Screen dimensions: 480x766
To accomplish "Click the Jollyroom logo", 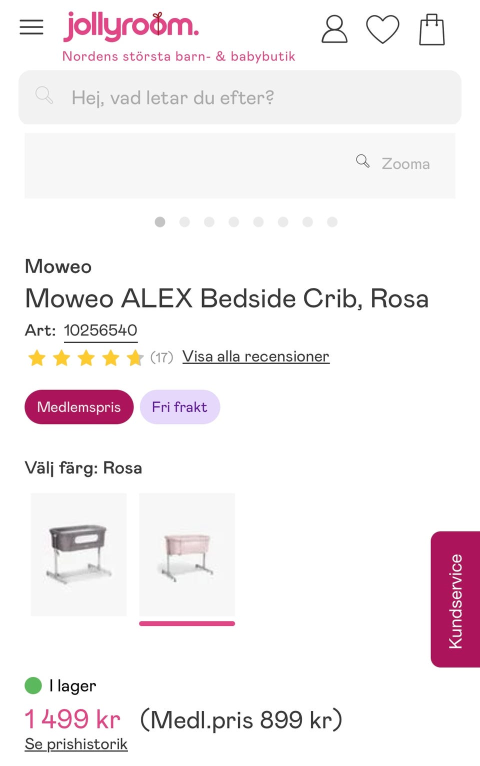I will (x=131, y=26).
